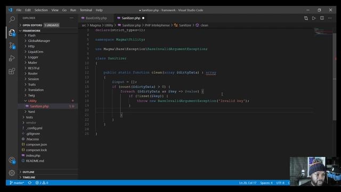Click master branch indicator in status bar

tap(17, 182)
